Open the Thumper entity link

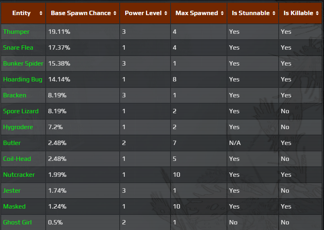(x=16, y=32)
